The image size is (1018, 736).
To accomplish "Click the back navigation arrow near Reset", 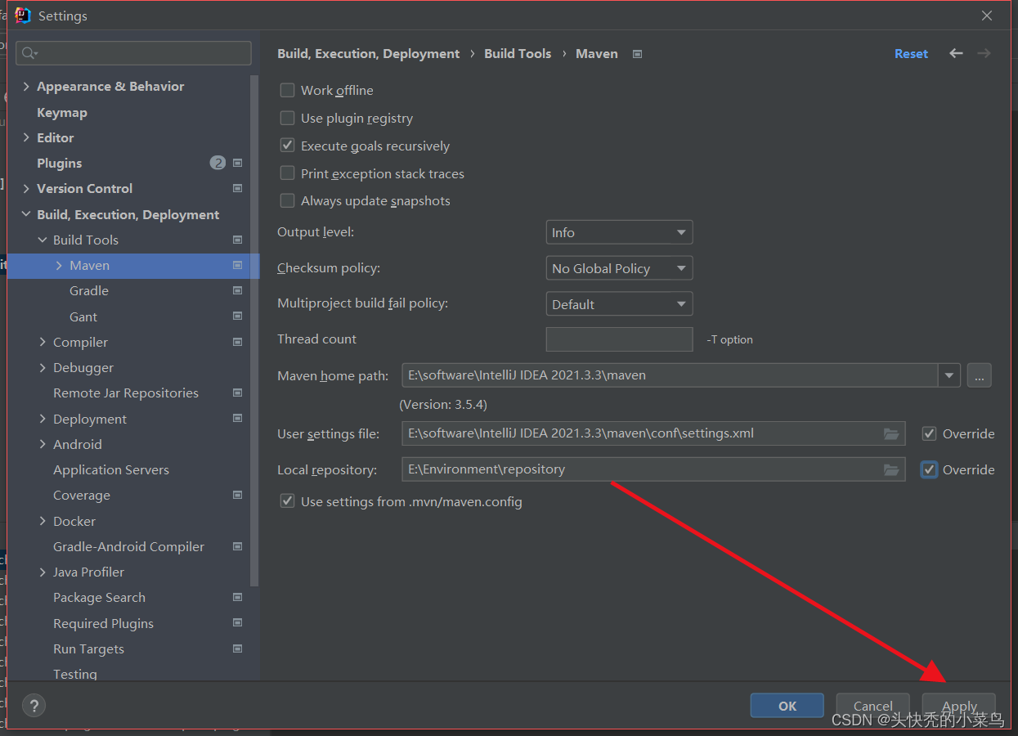I will click(956, 53).
